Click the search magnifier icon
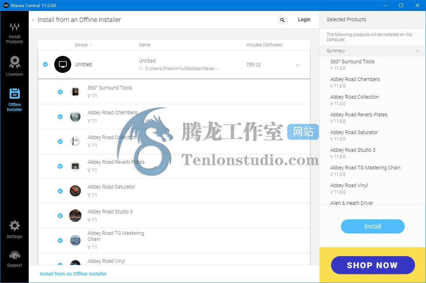The width and height of the screenshot is (426, 283). click(282, 20)
